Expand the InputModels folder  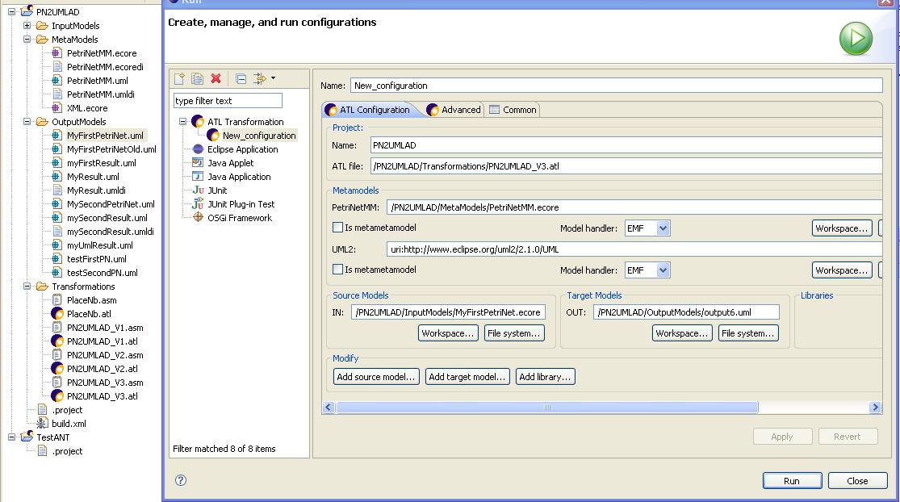[x=27, y=26]
